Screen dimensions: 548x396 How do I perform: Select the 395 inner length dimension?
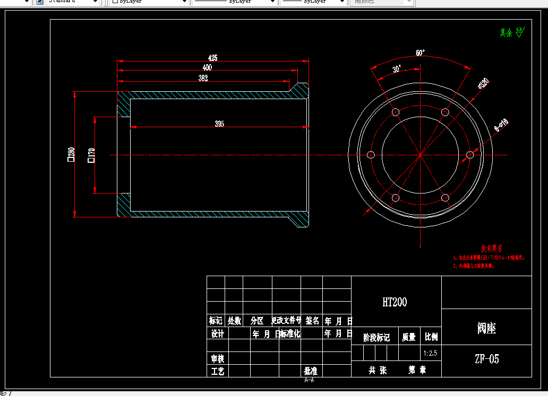pyautogui.click(x=219, y=124)
